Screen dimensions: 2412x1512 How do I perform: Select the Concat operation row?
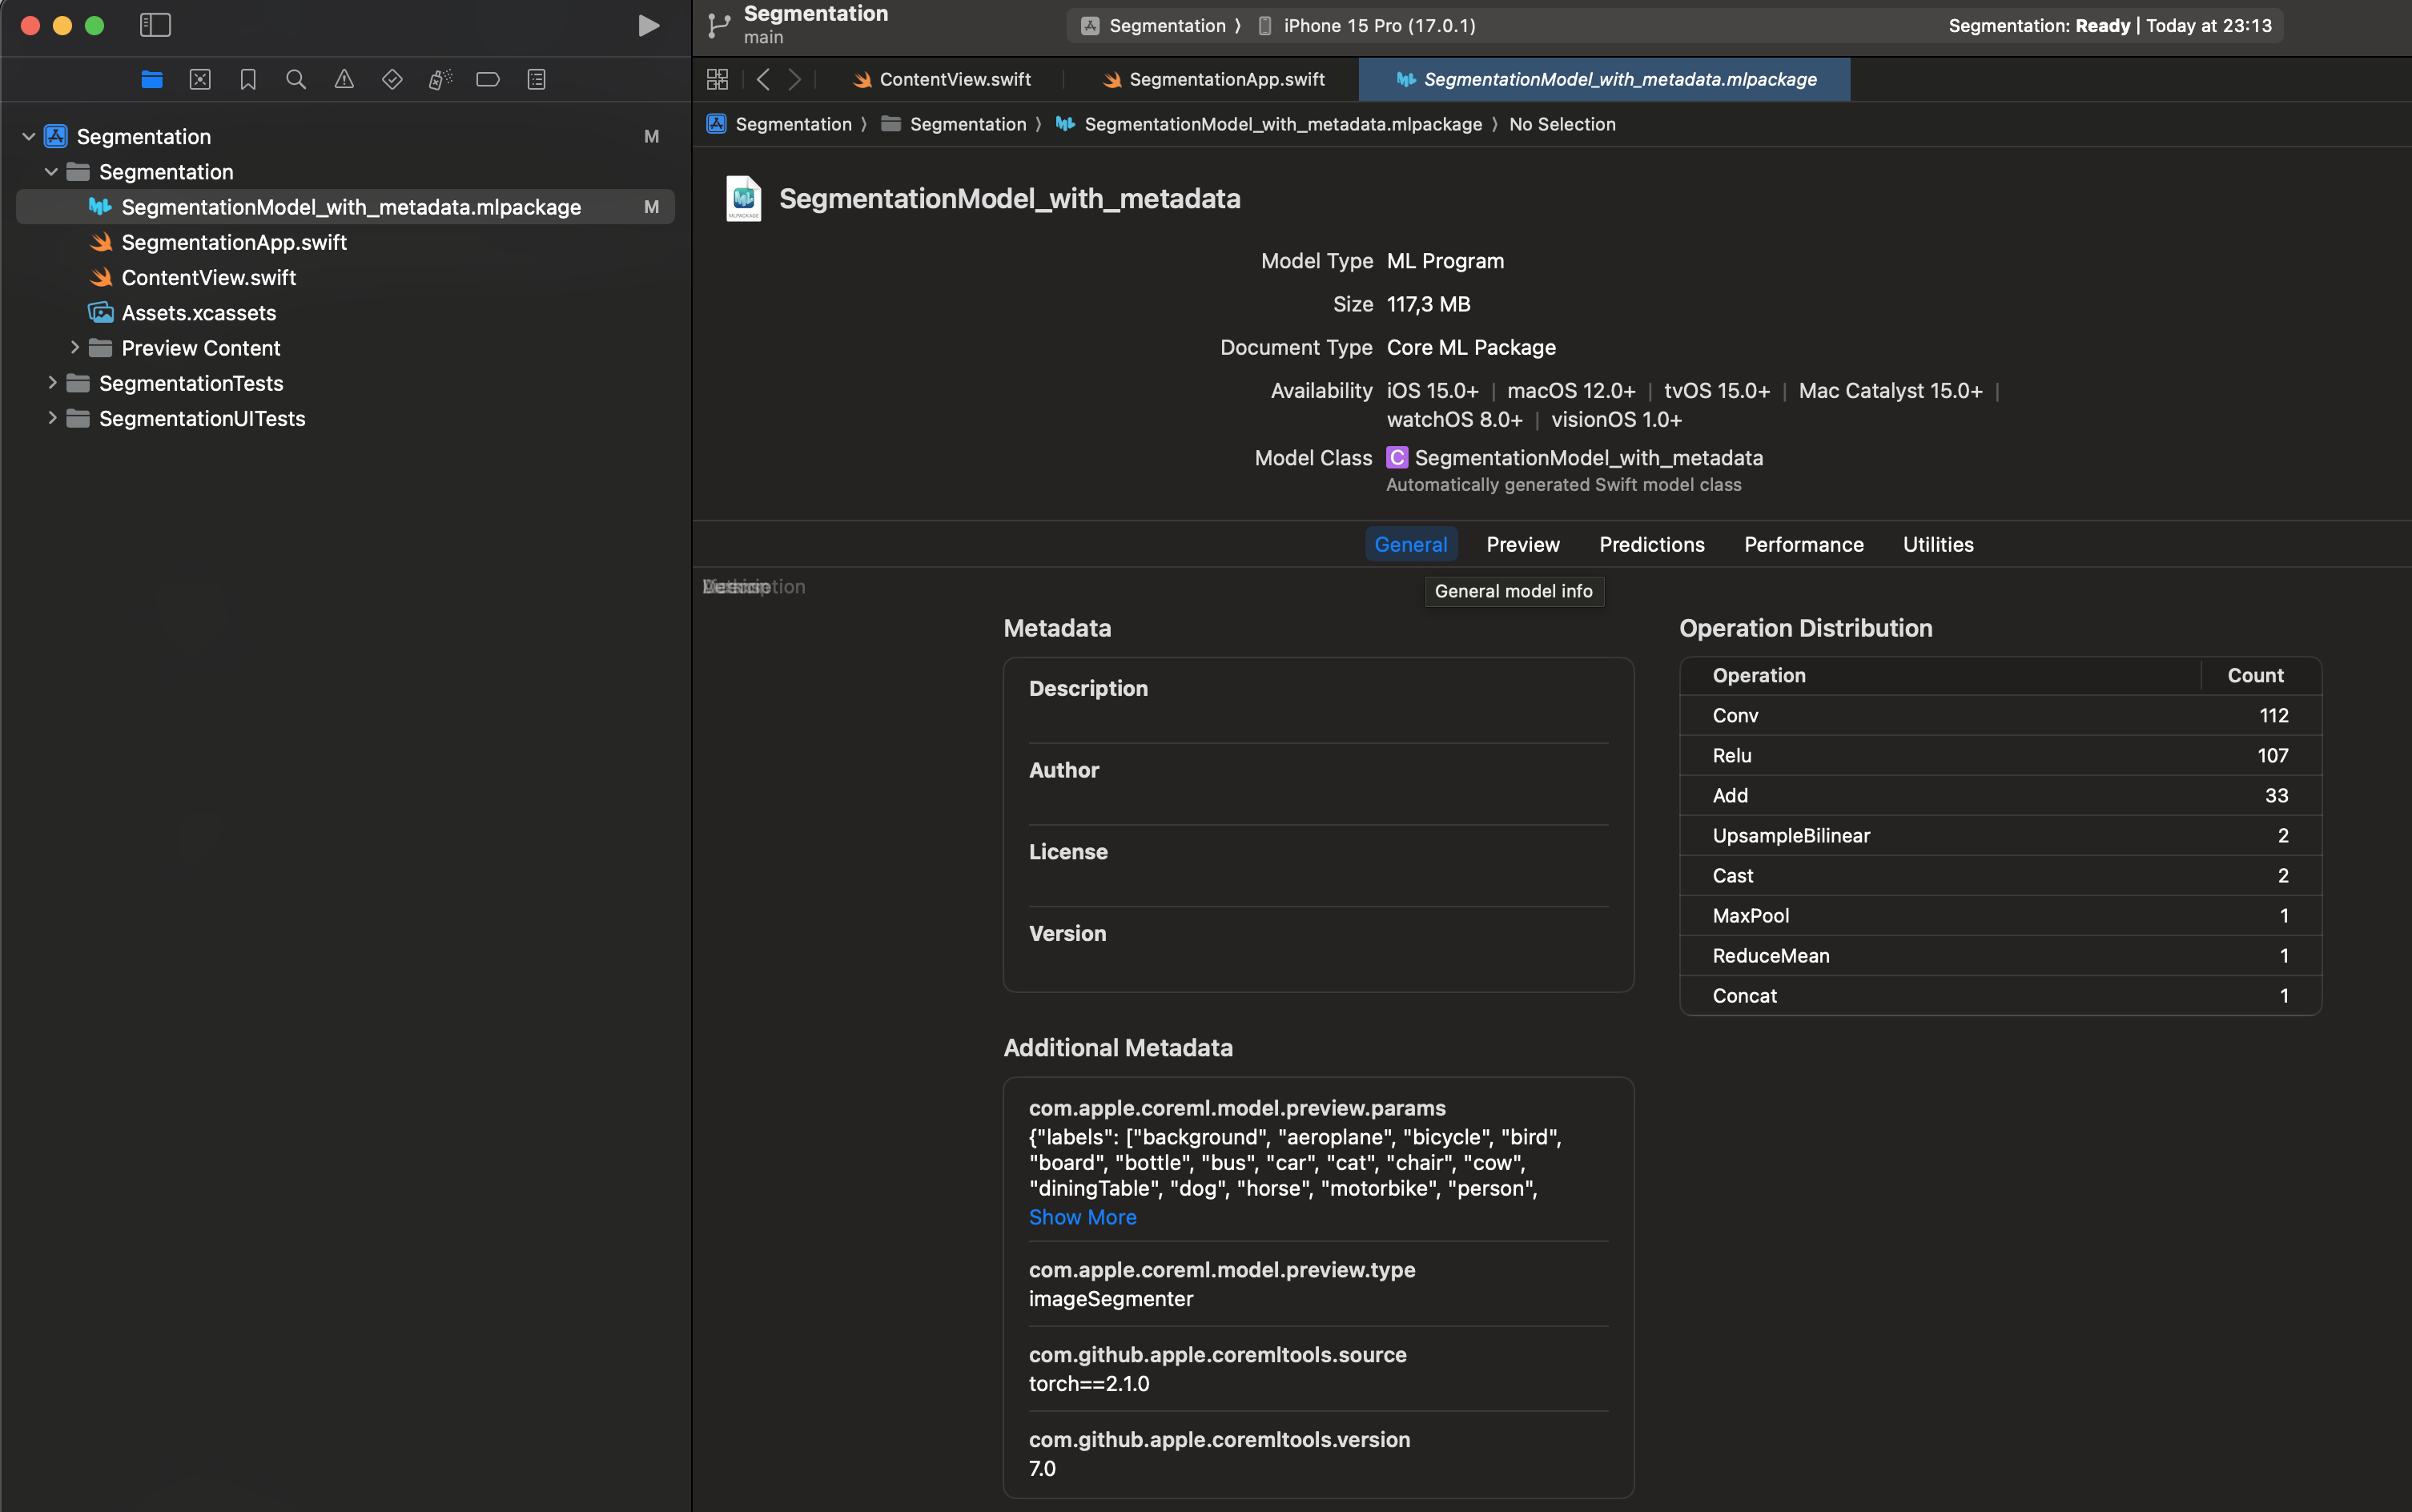2000,996
